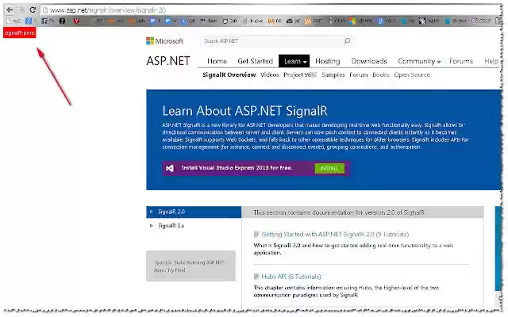
Task: Click the sponsor ad Build Stunning ASP.NET Apps
Action: coord(190,266)
